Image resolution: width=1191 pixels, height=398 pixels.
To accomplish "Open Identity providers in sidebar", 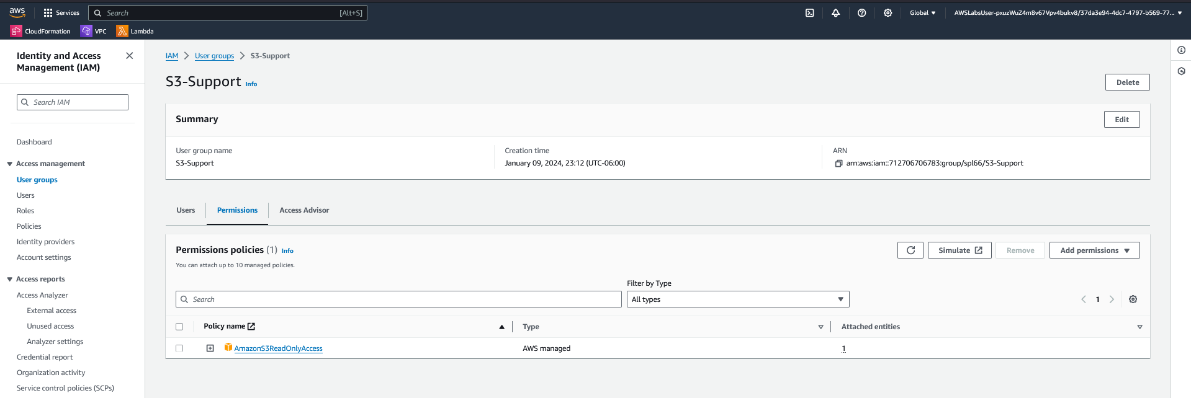I will (45, 242).
